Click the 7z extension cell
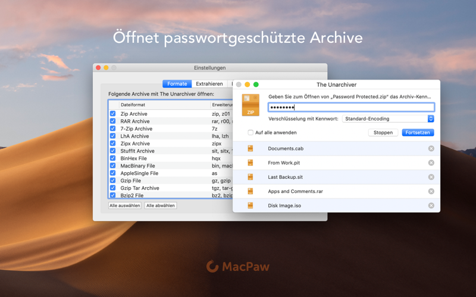476x297 pixels. point(215,128)
